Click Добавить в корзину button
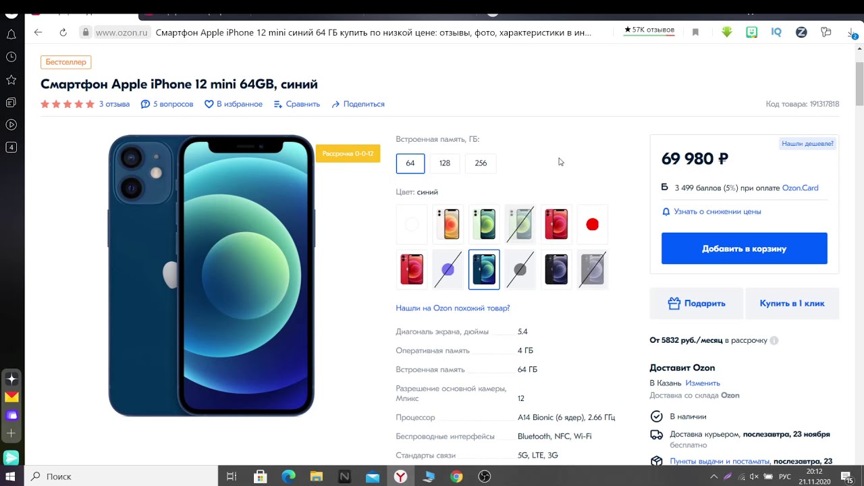 (744, 248)
